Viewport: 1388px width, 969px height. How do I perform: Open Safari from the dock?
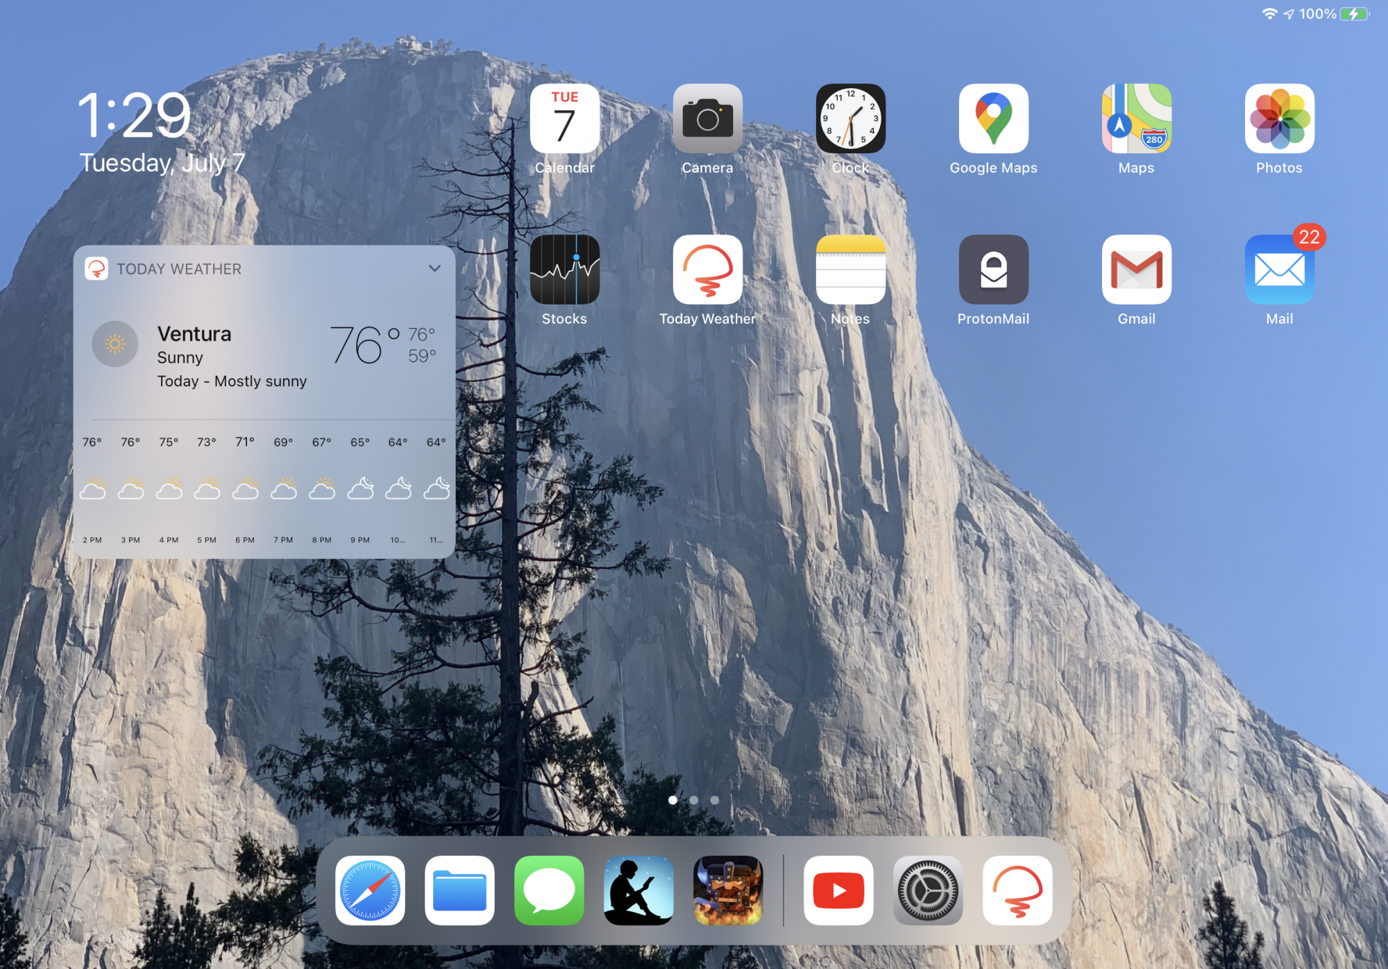point(370,891)
